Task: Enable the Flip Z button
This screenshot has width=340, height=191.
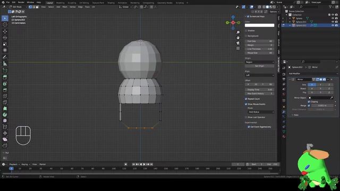Action: tap(329, 92)
